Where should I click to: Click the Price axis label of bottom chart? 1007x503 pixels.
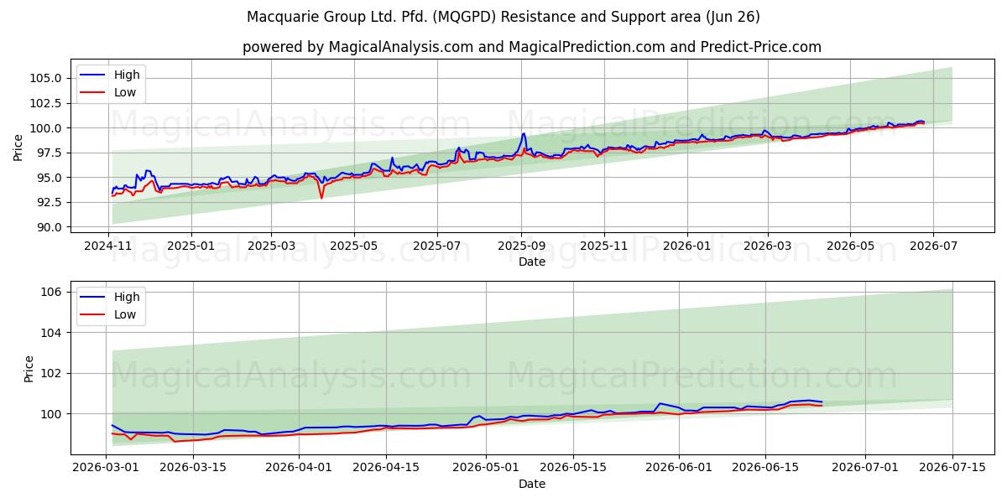pos(29,369)
